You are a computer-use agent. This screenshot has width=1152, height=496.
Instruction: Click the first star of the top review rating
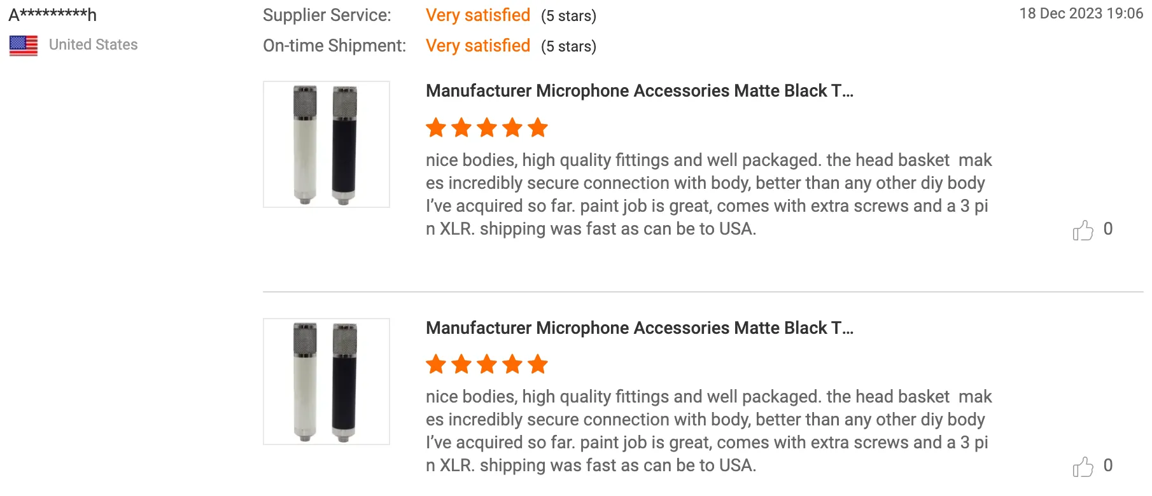pos(436,128)
